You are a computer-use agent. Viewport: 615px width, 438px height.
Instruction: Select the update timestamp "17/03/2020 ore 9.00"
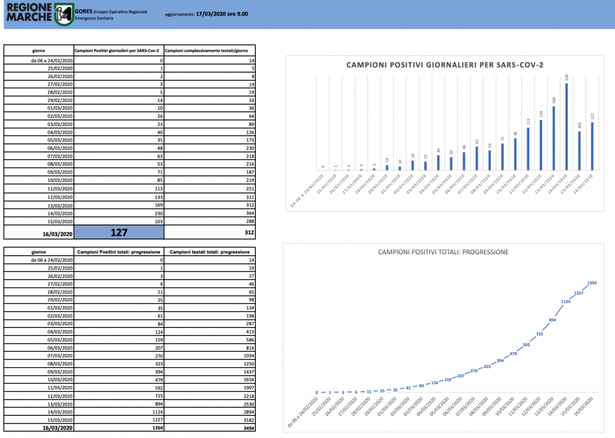(222, 14)
